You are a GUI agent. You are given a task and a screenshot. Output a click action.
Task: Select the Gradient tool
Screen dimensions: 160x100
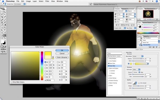pos(5,25)
